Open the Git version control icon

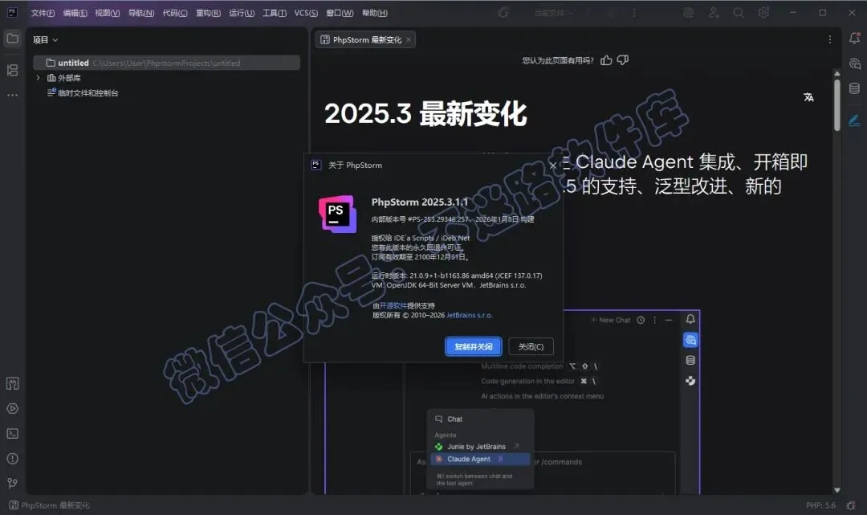pyautogui.click(x=12, y=484)
